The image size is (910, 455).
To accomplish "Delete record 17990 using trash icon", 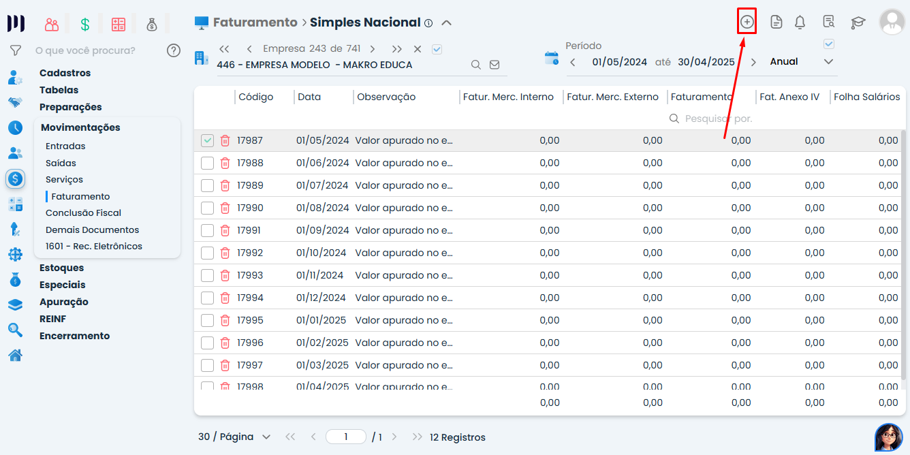I will [225, 208].
